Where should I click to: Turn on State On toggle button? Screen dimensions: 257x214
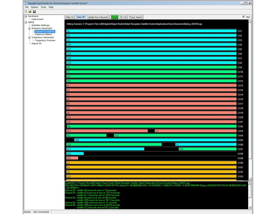pyautogui.click(x=70, y=17)
